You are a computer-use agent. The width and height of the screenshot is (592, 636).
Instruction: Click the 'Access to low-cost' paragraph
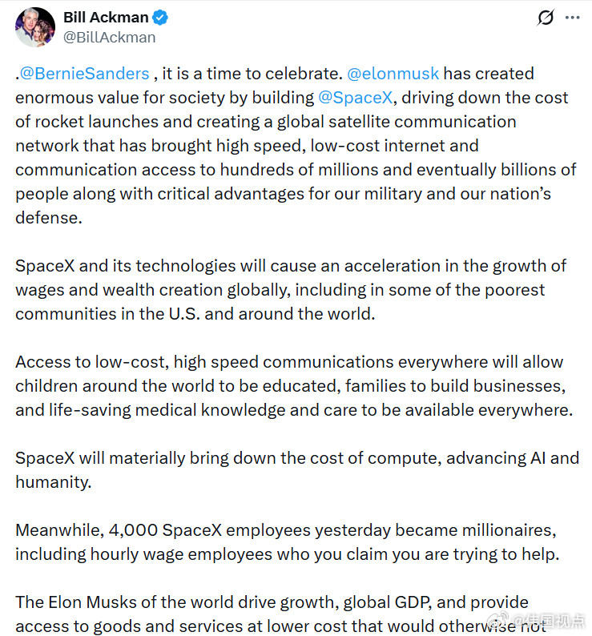click(x=294, y=386)
